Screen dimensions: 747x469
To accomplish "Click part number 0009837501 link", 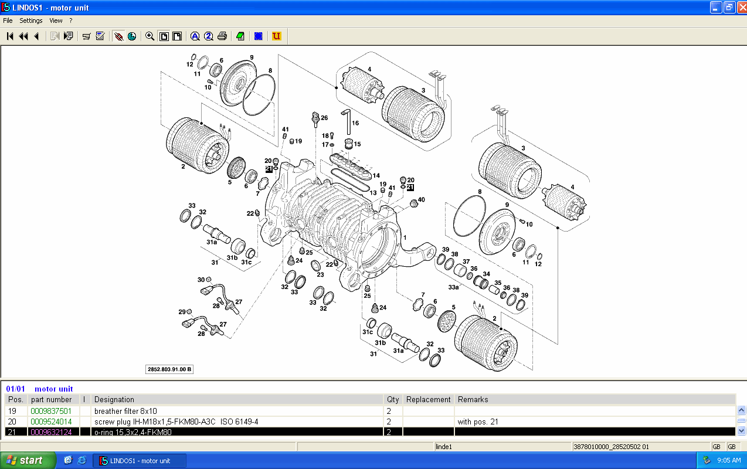I will (x=51, y=411).
